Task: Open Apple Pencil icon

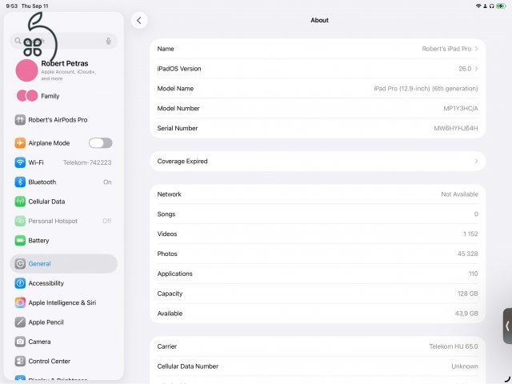Action: (20, 322)
